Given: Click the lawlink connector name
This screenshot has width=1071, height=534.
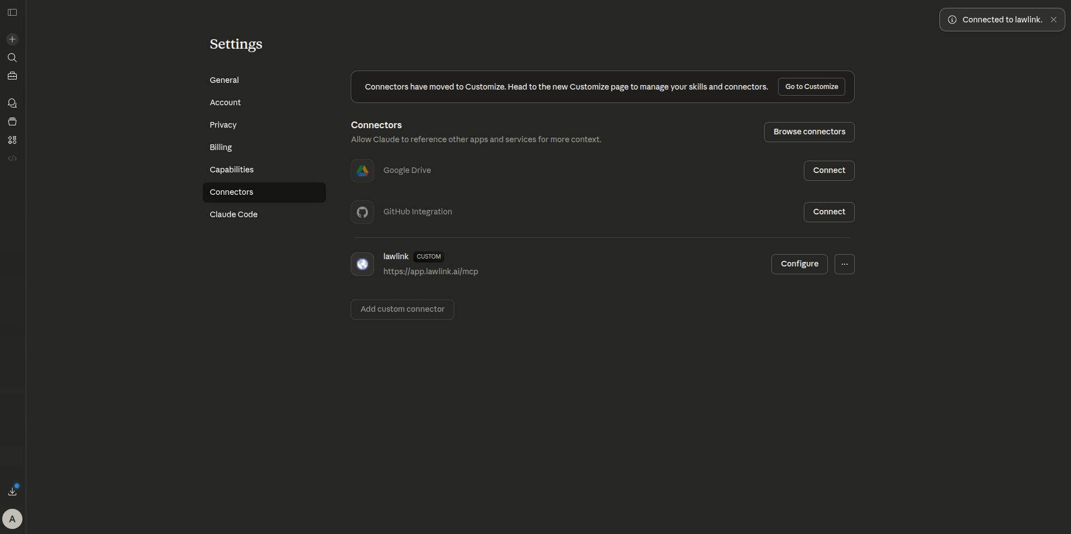Looking at the screenshot, I should [x=396, y=256].
